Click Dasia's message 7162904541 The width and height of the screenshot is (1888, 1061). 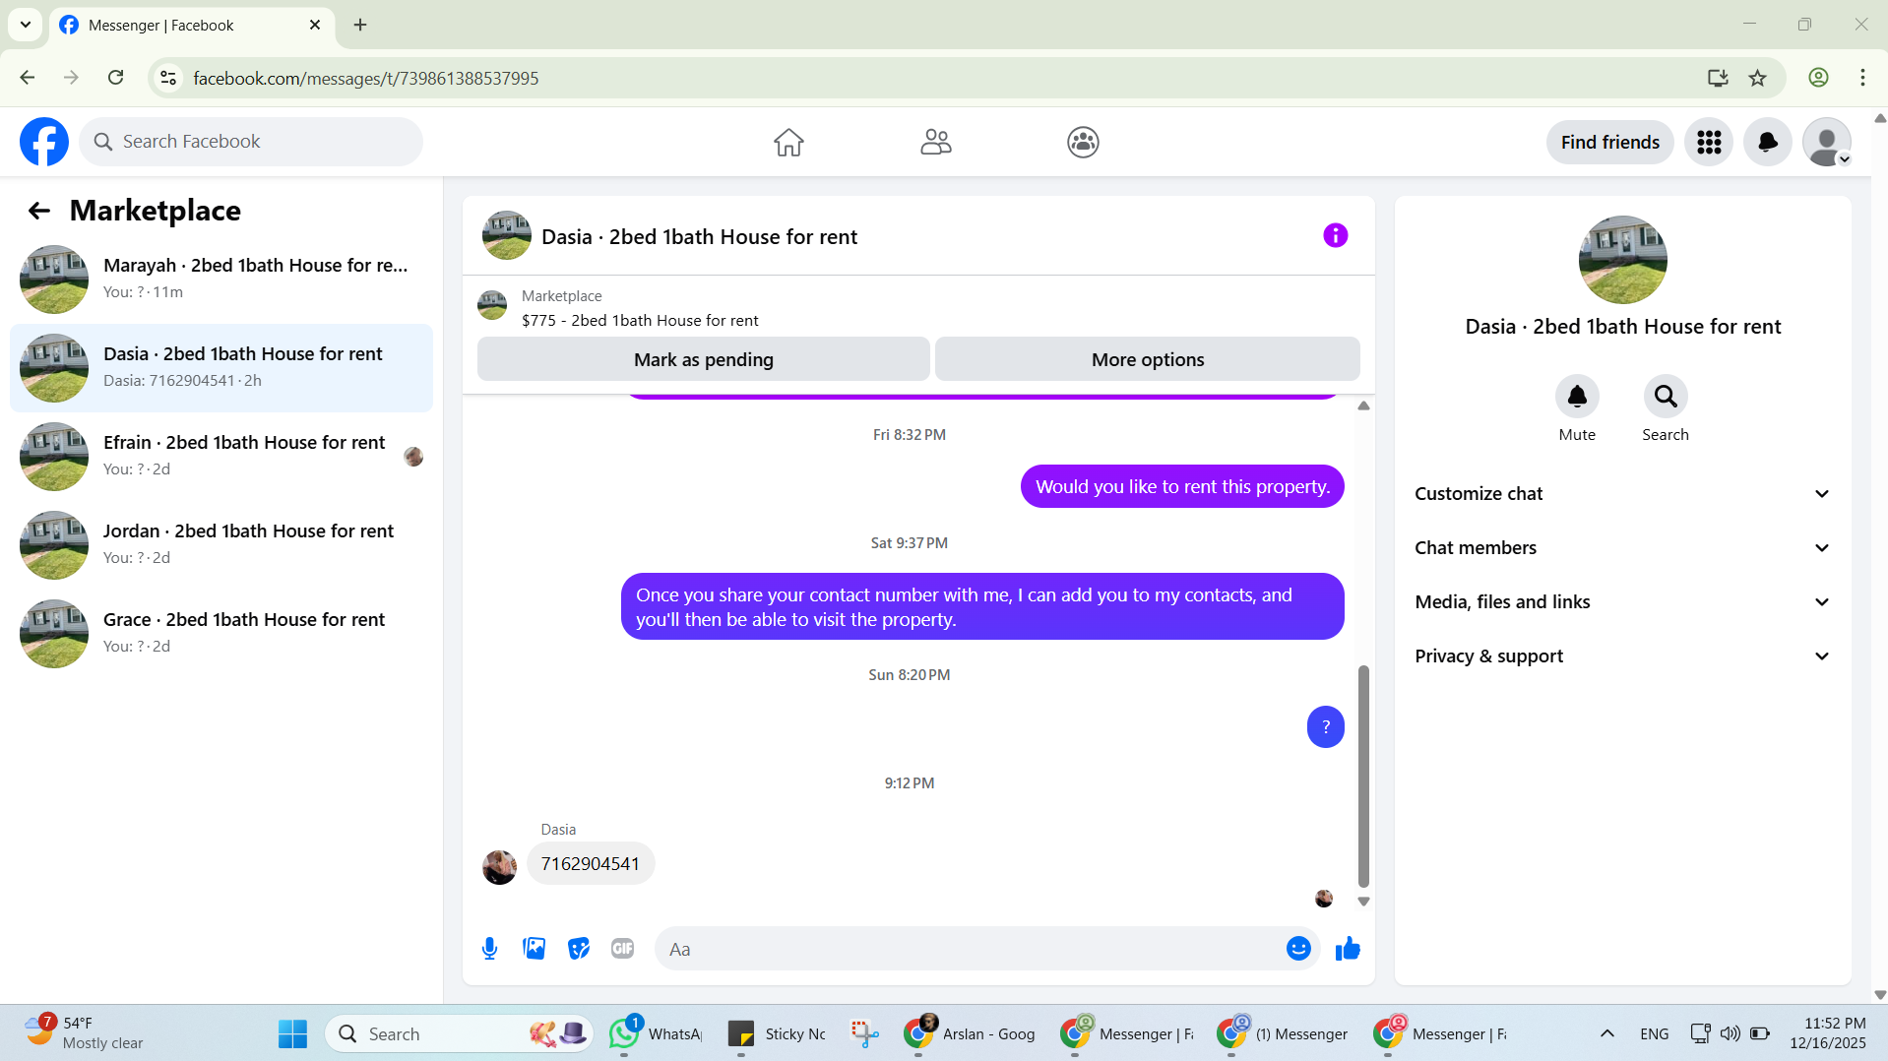591,863
